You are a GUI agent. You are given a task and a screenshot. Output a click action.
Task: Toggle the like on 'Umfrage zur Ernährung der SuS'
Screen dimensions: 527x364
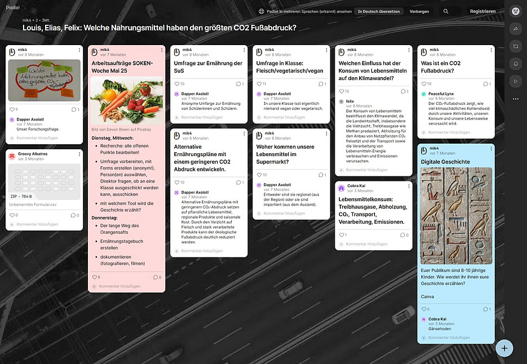[178, 83]
